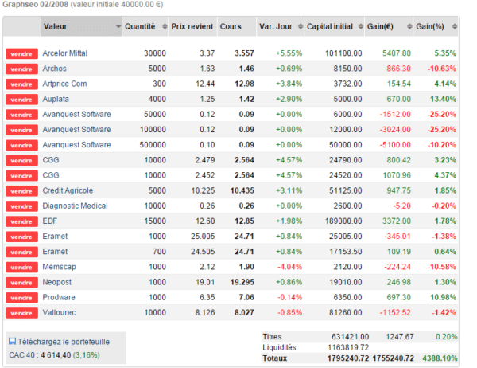Open Vallourec stock link
This screenshot has width=477, height=368.
click(59, 312)
